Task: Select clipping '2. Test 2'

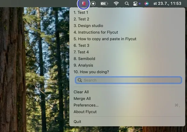Action: (127, 19)
